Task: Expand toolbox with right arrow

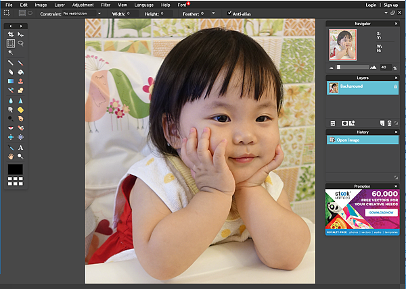Action: click(x=21, y=26)
